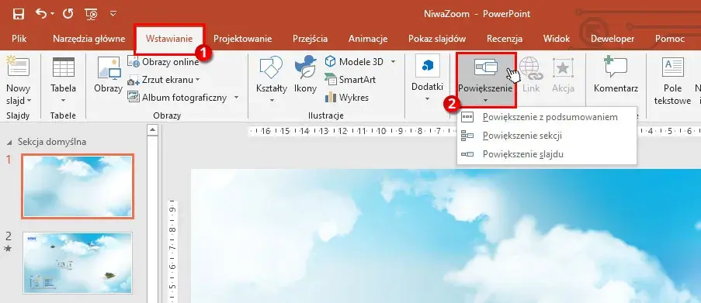Undo the last action
This screenshot has height=303, width=701.
[40, 14]
